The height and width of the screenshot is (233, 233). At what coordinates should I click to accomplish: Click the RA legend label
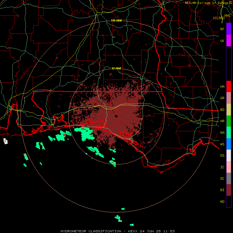pyautogui.click(x=222, y=133)
